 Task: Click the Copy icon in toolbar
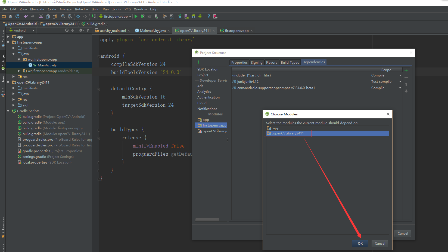[x=48, y=16]
